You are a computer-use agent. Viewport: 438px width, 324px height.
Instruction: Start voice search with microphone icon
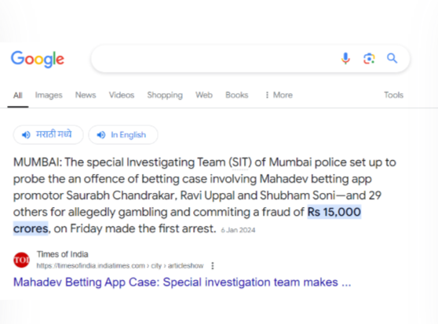(345, 58)
